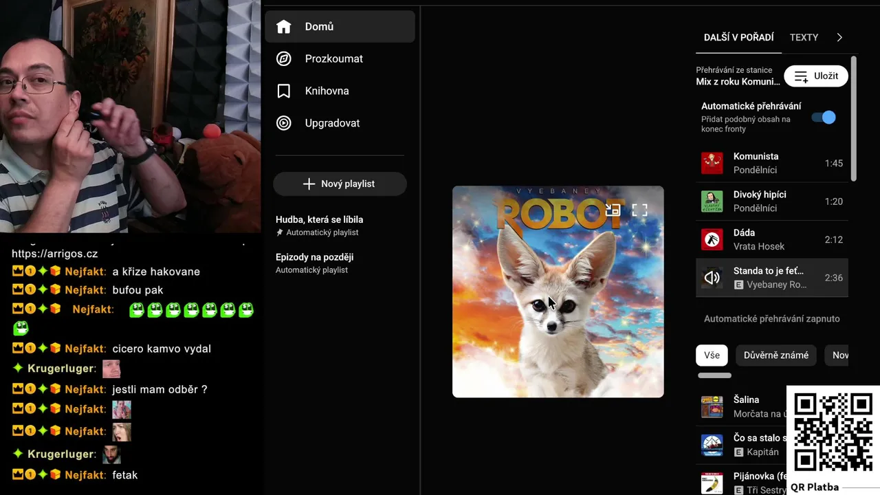Click the Komunista duration 1:45

[834, 164]
